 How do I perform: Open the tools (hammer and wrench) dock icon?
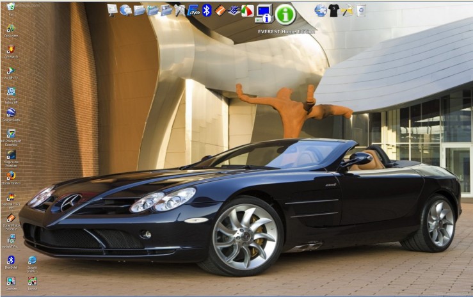tap(348, 10)
